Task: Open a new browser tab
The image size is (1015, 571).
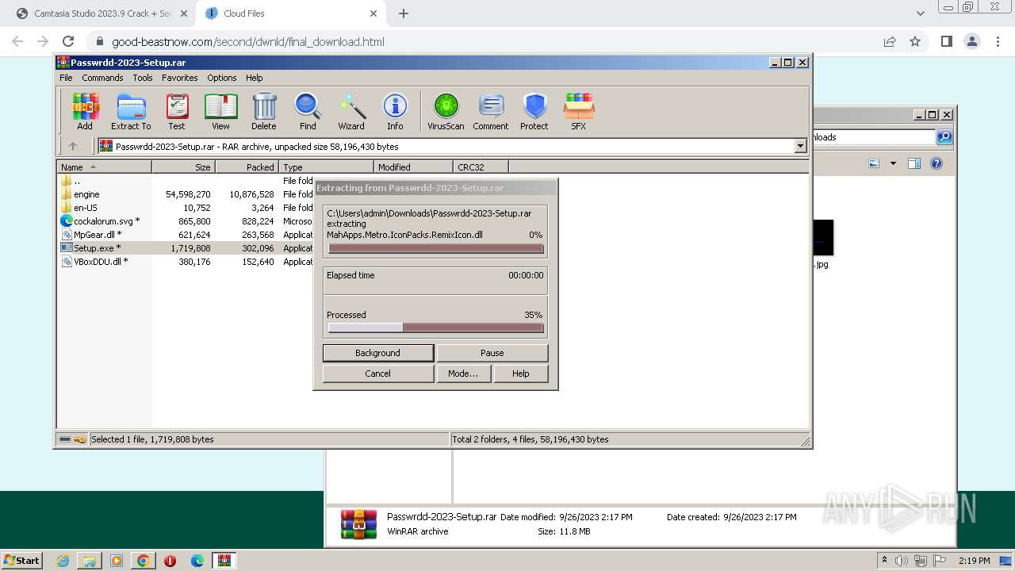Action: point(404,13)
